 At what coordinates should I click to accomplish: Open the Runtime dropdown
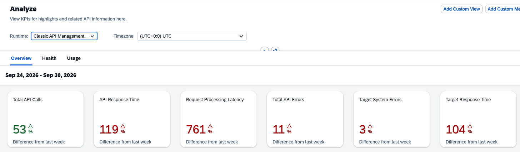pyautogui.click(x=64, y=36)
